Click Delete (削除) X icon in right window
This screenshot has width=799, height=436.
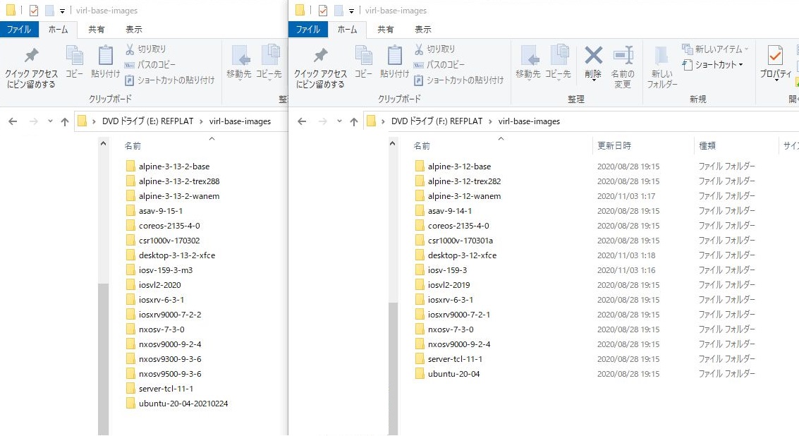(593, 62)
